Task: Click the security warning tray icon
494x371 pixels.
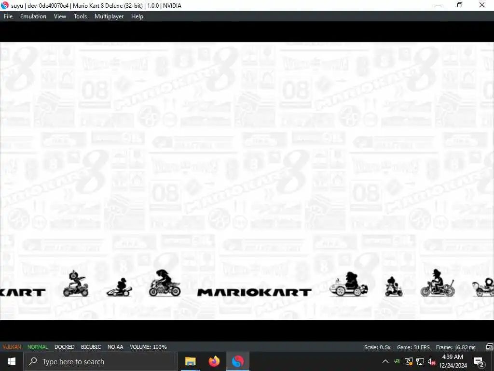Action: 409,361
